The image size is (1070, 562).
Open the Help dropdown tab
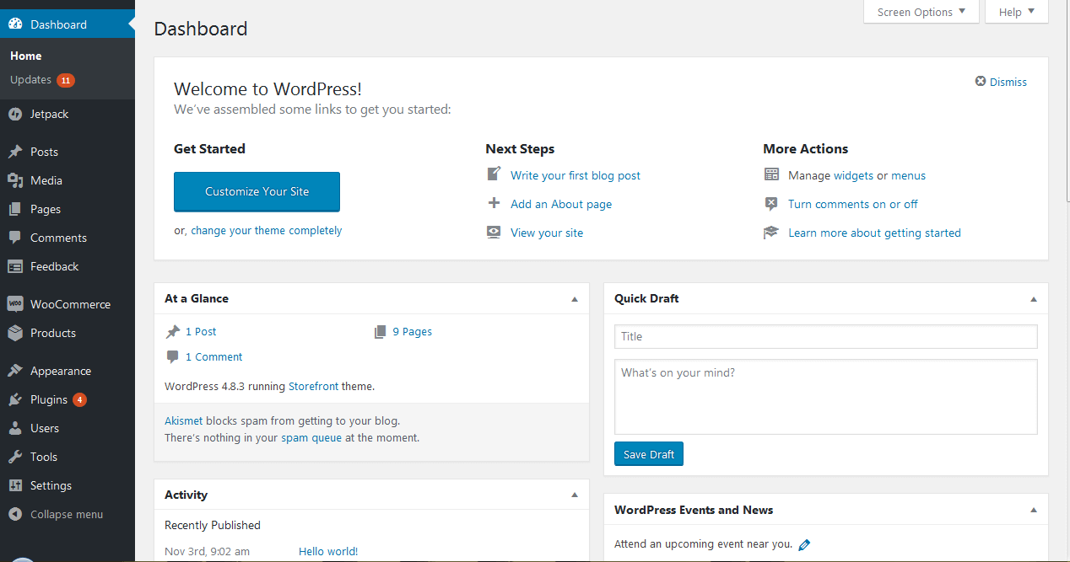1017,12
